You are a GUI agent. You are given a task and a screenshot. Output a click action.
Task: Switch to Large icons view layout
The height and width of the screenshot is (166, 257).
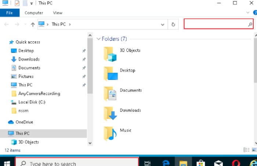(x=254, y=150)
